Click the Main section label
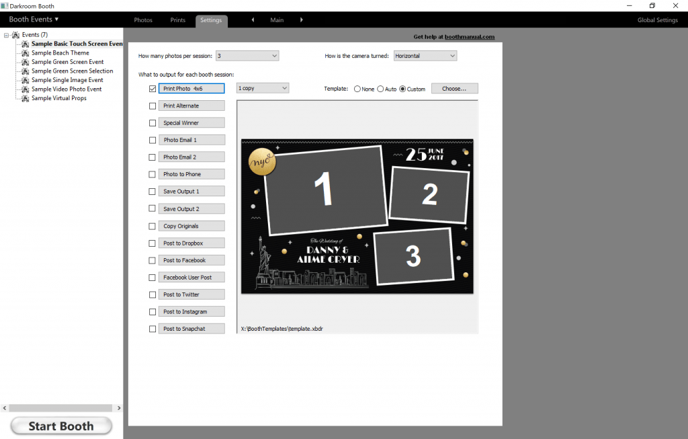The width and height of the screenshot is (688, 439). point(277,19)
